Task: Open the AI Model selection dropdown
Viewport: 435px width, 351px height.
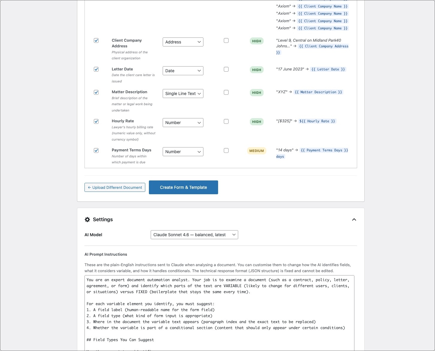Action: pos(194,235)
